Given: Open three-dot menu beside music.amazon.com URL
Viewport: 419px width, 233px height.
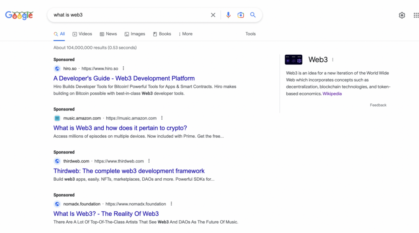Looking at the screenshot, I should [162, 118].
